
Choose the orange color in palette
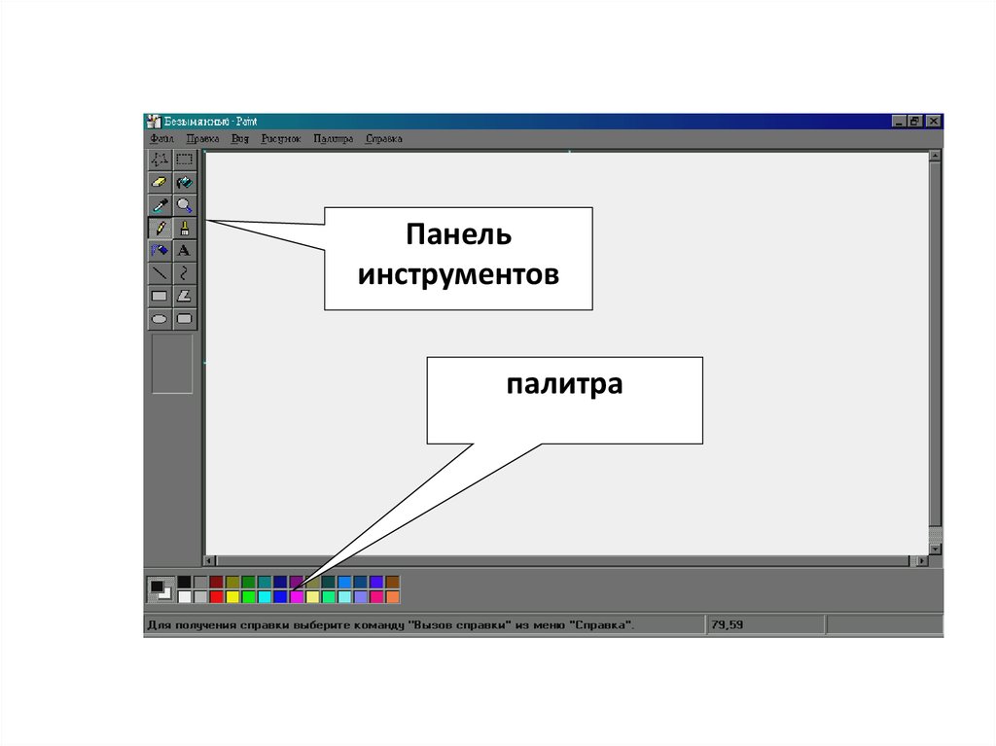tap(392, 596)
